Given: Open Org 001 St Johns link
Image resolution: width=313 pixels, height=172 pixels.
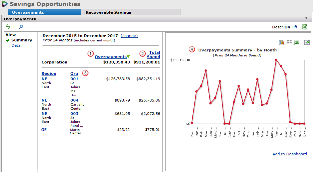Looking at the screenshot, I should point(74,79).
